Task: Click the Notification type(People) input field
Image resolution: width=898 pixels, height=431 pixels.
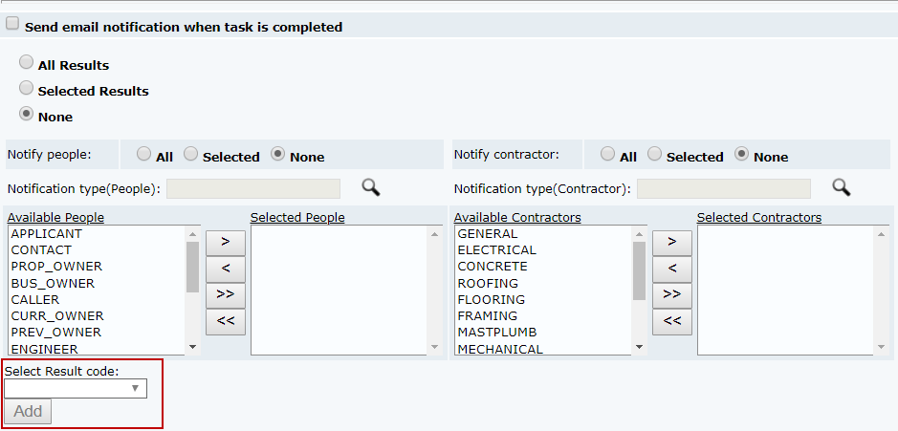Action: tap(252, 188)
